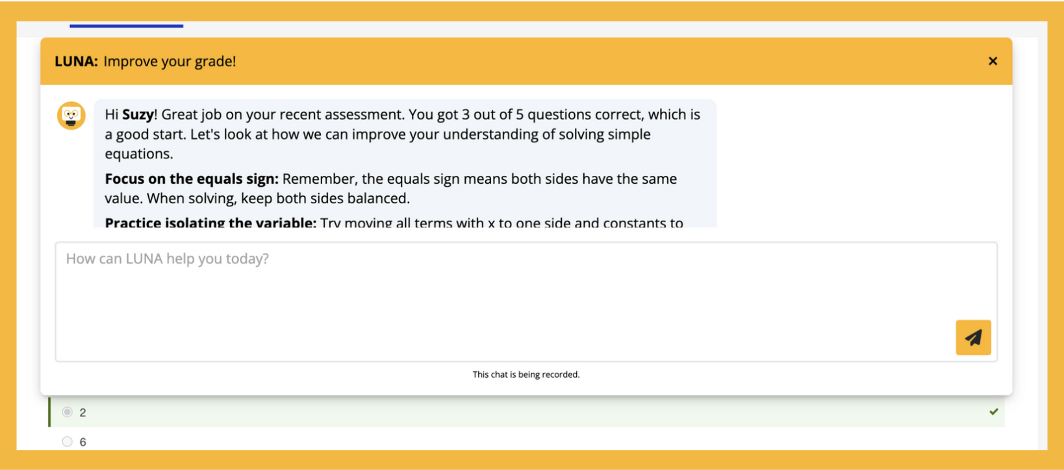Send the message with paper plane button

[x=973, y=338]
